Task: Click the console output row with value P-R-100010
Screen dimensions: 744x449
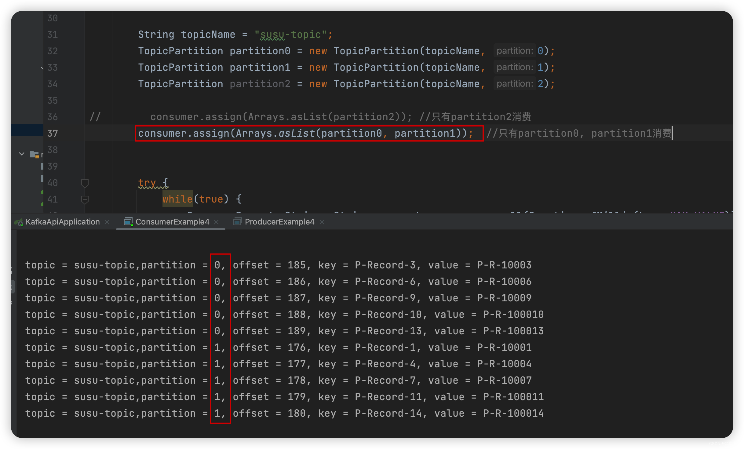Action: pyautogui.click(x=284, y=314)
